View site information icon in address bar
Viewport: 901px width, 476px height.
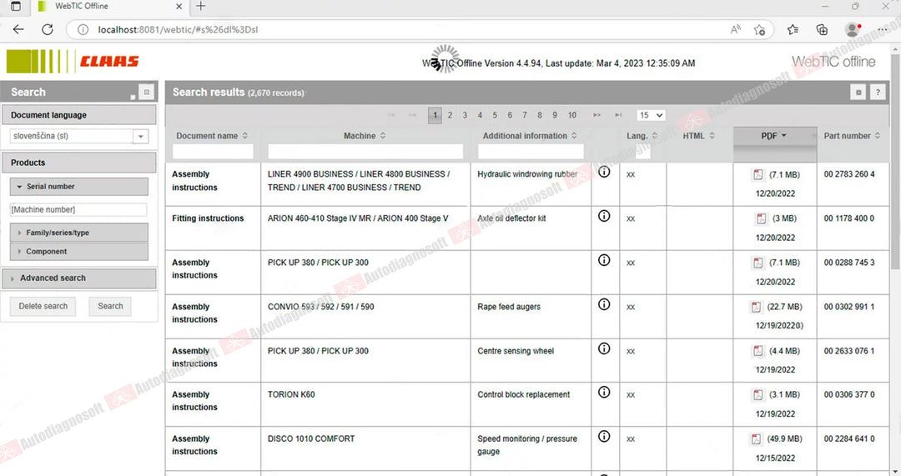[83, 29]
